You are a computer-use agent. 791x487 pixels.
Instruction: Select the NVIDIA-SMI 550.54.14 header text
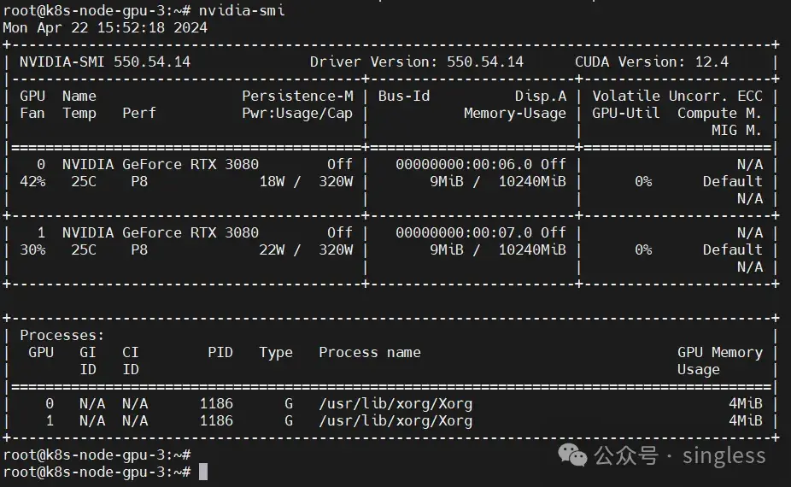pos(105,62)
